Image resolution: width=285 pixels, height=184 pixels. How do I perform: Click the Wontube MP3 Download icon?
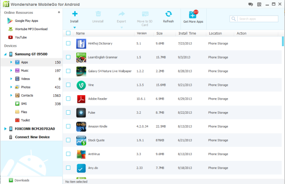tap(11, 29)
